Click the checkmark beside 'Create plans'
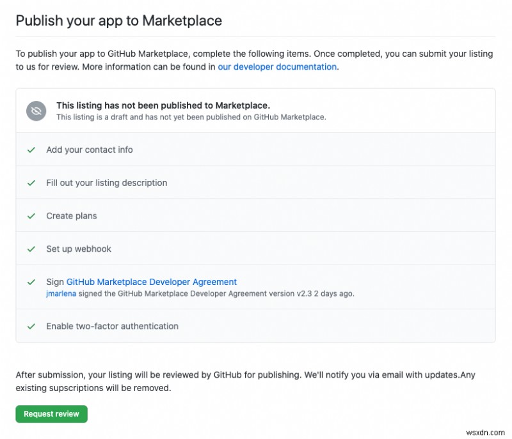This screenshot has width=512, height=439. coord(31,215)
